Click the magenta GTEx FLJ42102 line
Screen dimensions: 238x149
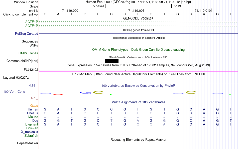pyautogui.click(x=138, y=71)
